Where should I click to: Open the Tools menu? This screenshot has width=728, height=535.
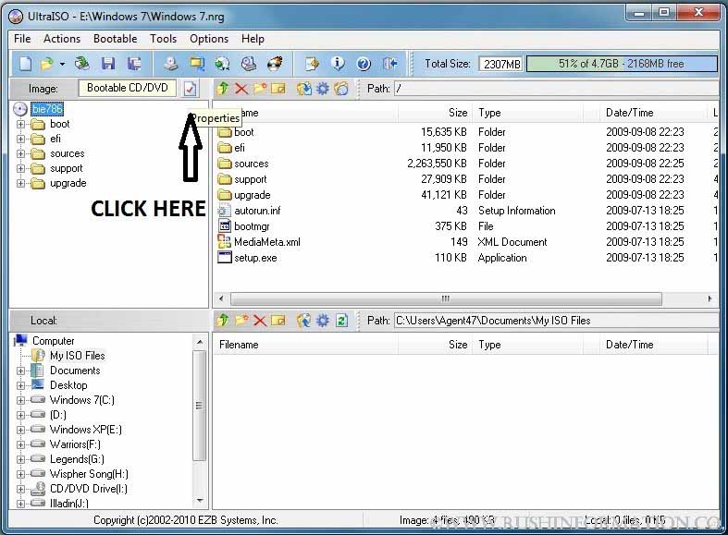pyautogui.click(x=163, y=39)
